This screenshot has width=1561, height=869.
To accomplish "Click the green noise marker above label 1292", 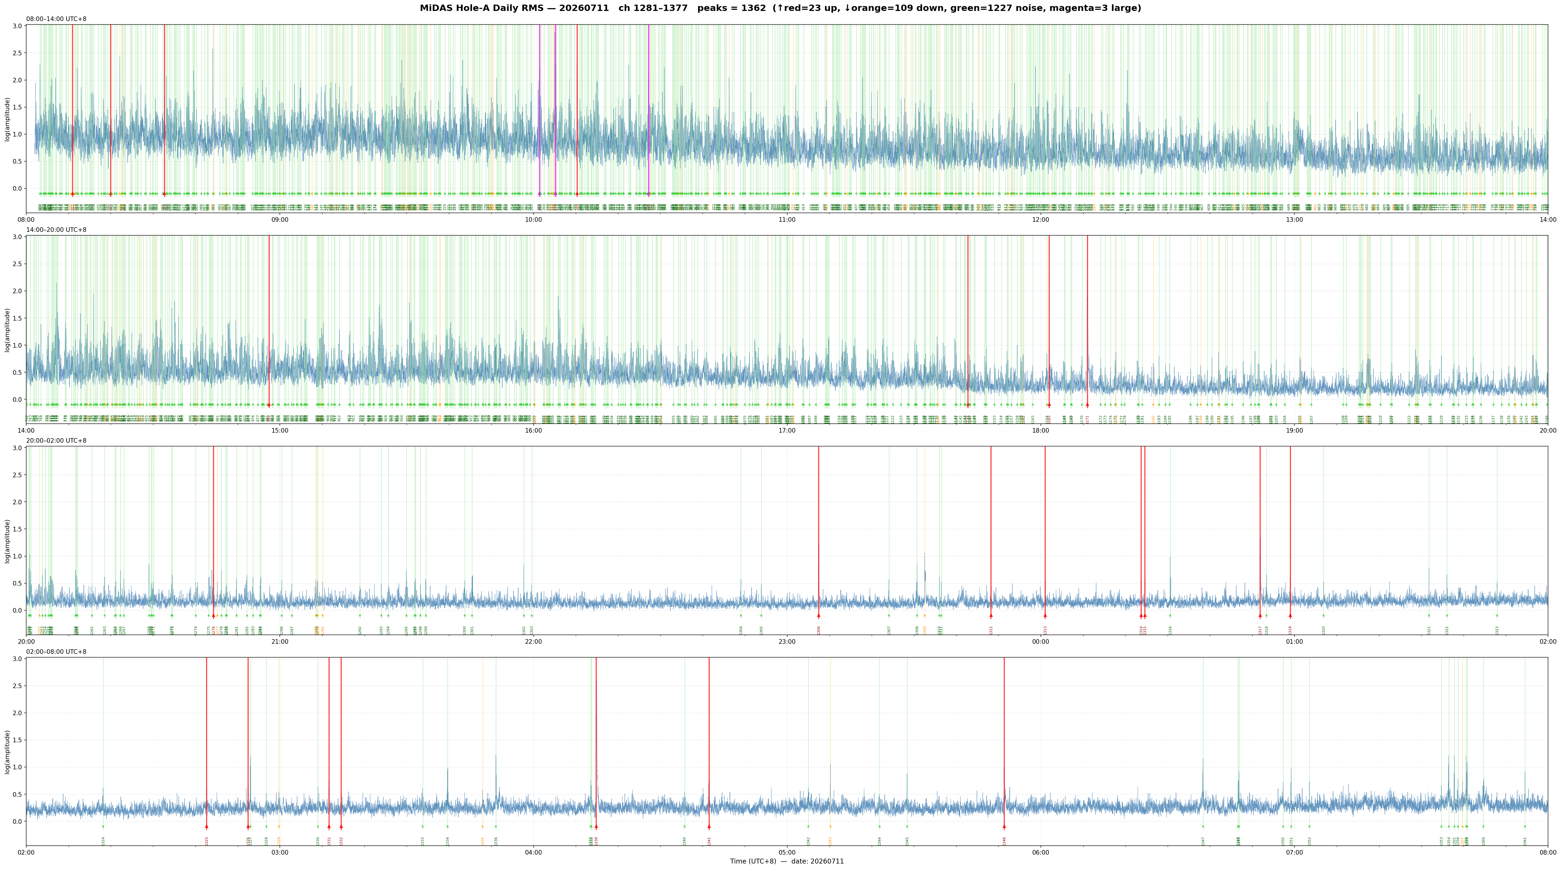I will click(360, 615).
